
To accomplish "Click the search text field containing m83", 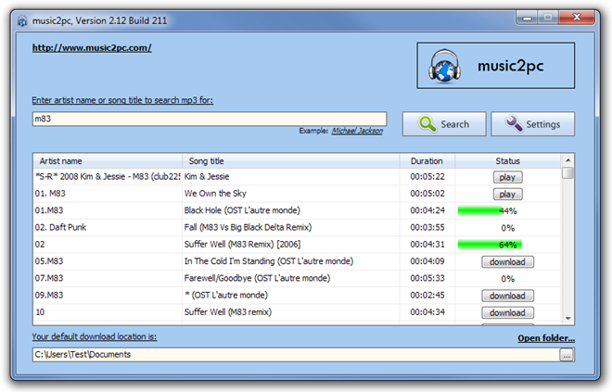I will tap(210, 119).
